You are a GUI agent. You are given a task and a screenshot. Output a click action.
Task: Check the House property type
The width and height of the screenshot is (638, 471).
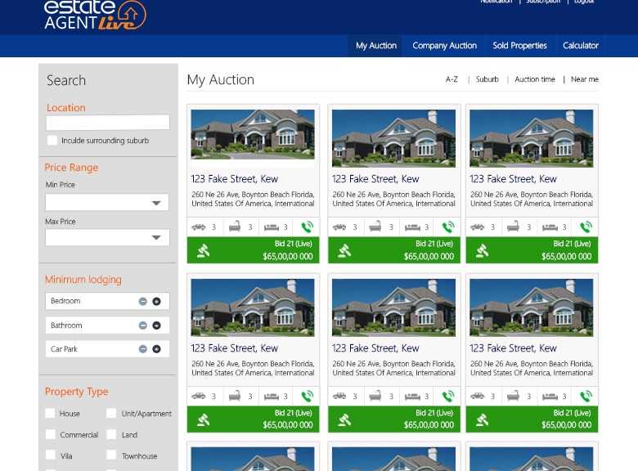click(50, 413)
